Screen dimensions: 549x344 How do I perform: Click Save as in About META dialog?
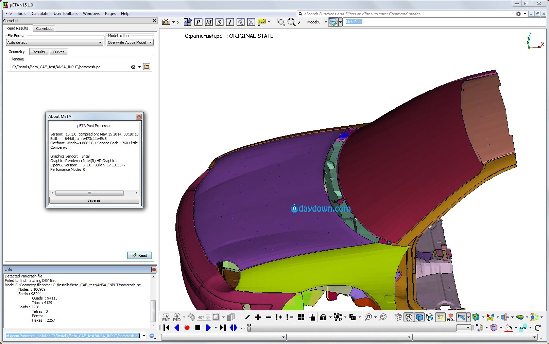94,200
